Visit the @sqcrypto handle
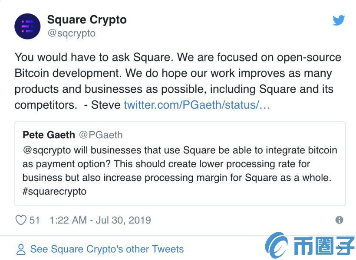This screenshot has width=356, height=260. (x=72, y=33)
